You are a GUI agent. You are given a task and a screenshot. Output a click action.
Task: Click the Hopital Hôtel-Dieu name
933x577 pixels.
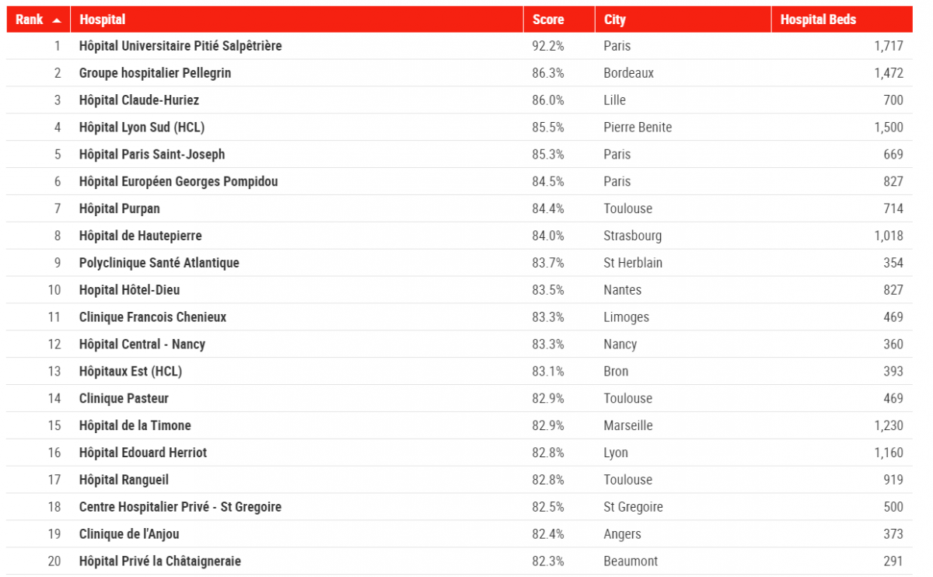pos(129,290)
